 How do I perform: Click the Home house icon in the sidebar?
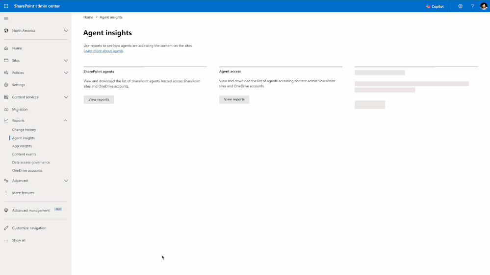[x=6, y=48]
